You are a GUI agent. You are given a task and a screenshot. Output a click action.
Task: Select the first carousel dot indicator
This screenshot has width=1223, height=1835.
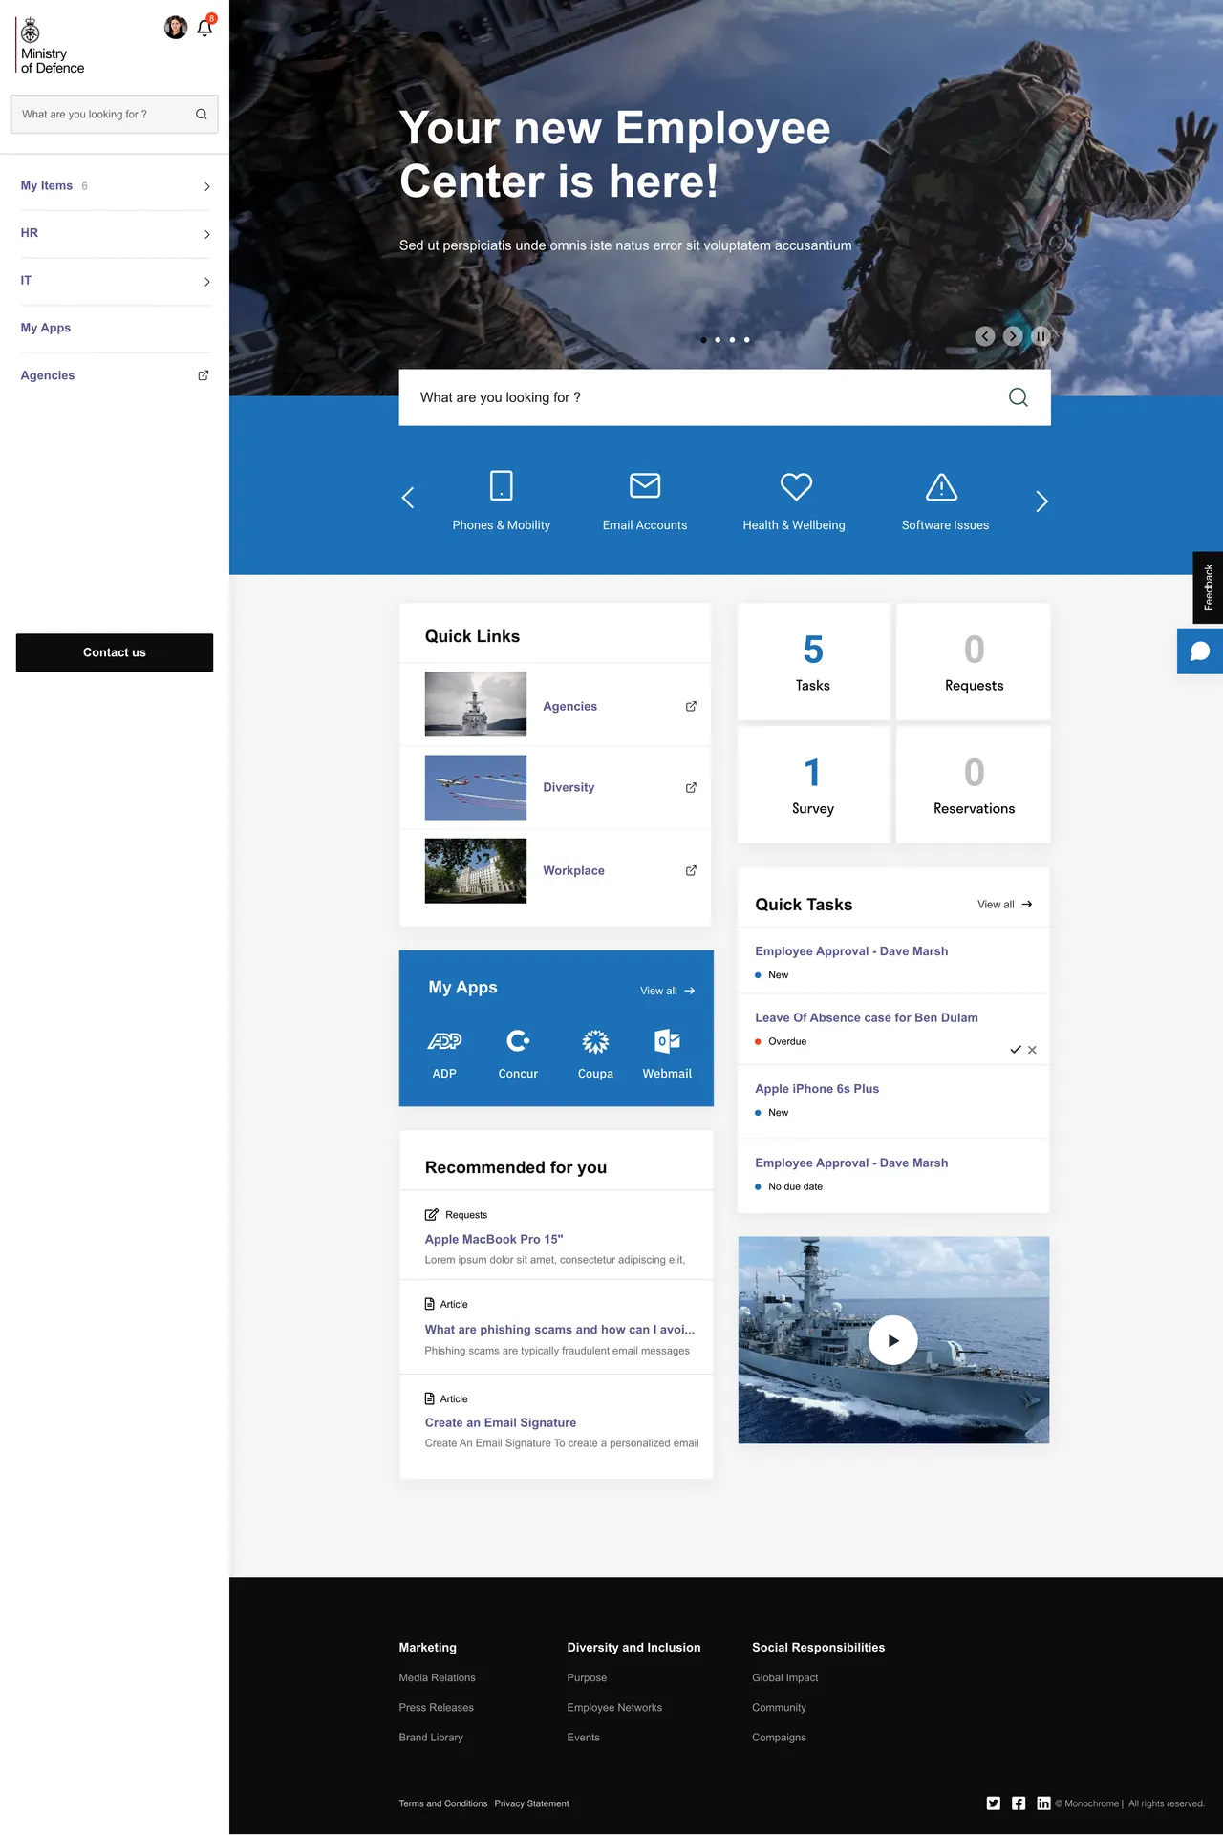click(x=704, y=340)
